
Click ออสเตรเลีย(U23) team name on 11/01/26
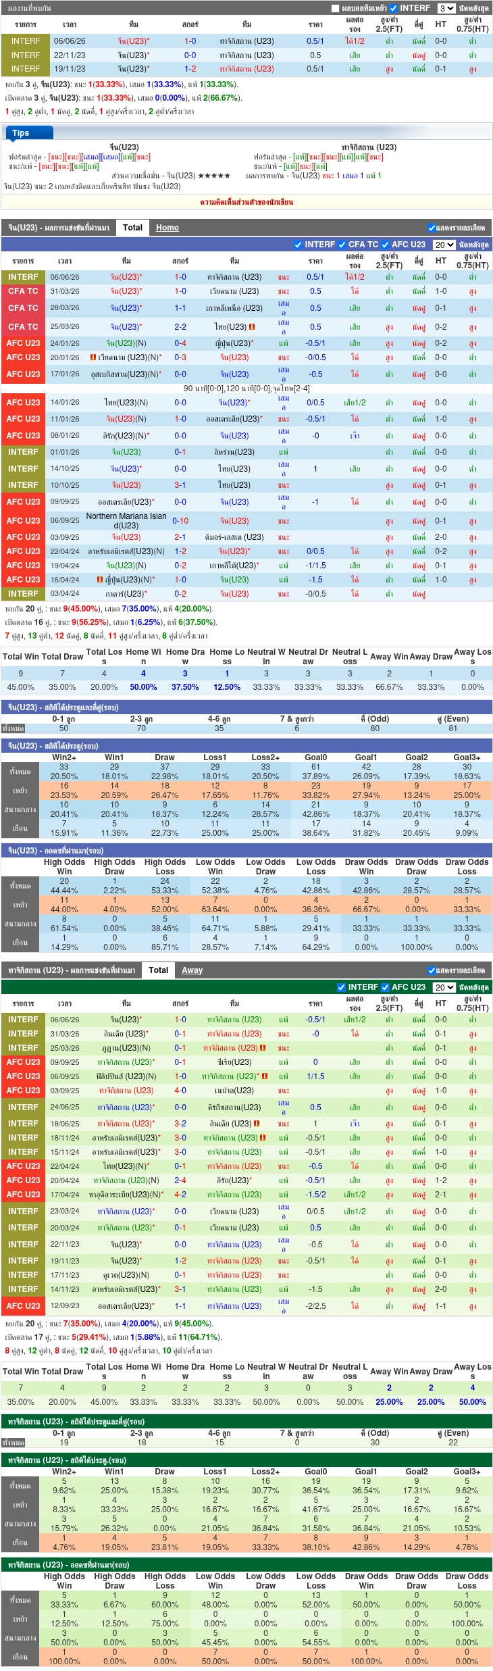point(234,419)
